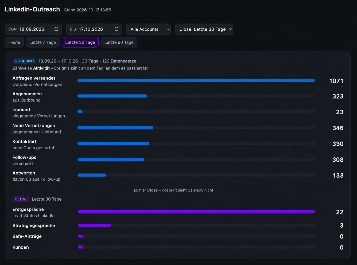The width and height of the screenshot is (357, 265).
Task: Open calendar picker in VON date field
Action: (x=56, y=29)
